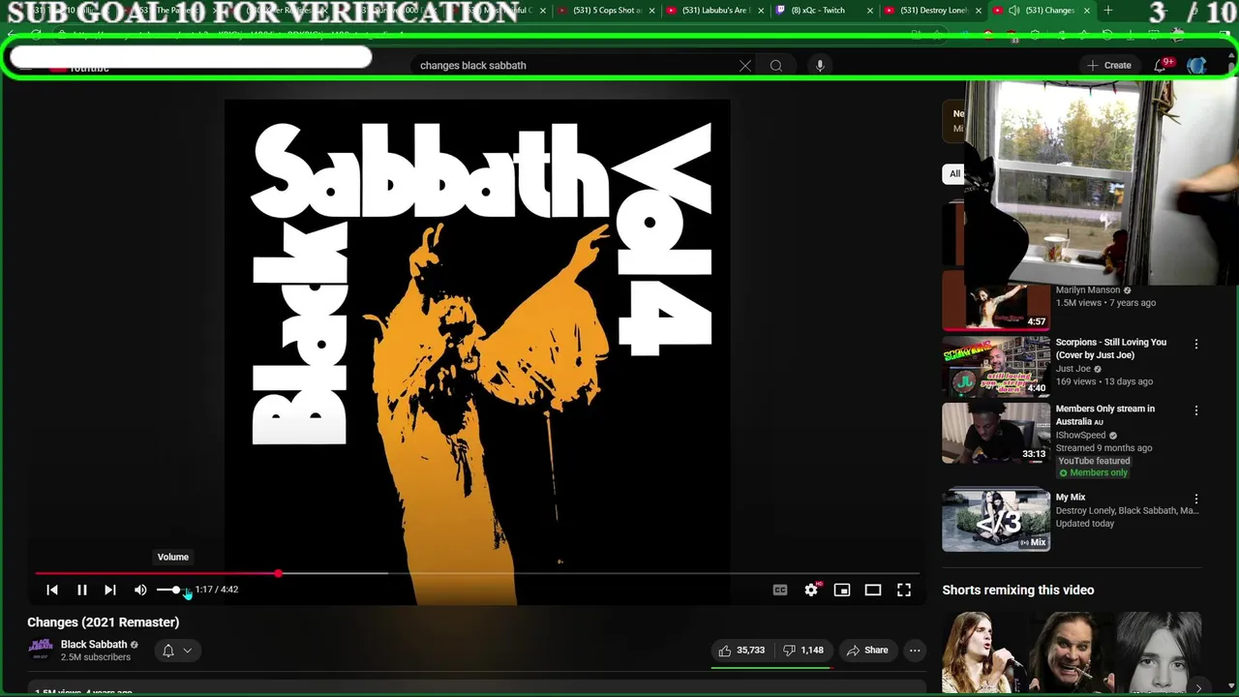Open Members Only stream in Australia title
1239x697 pixels.
[1105, 415]
